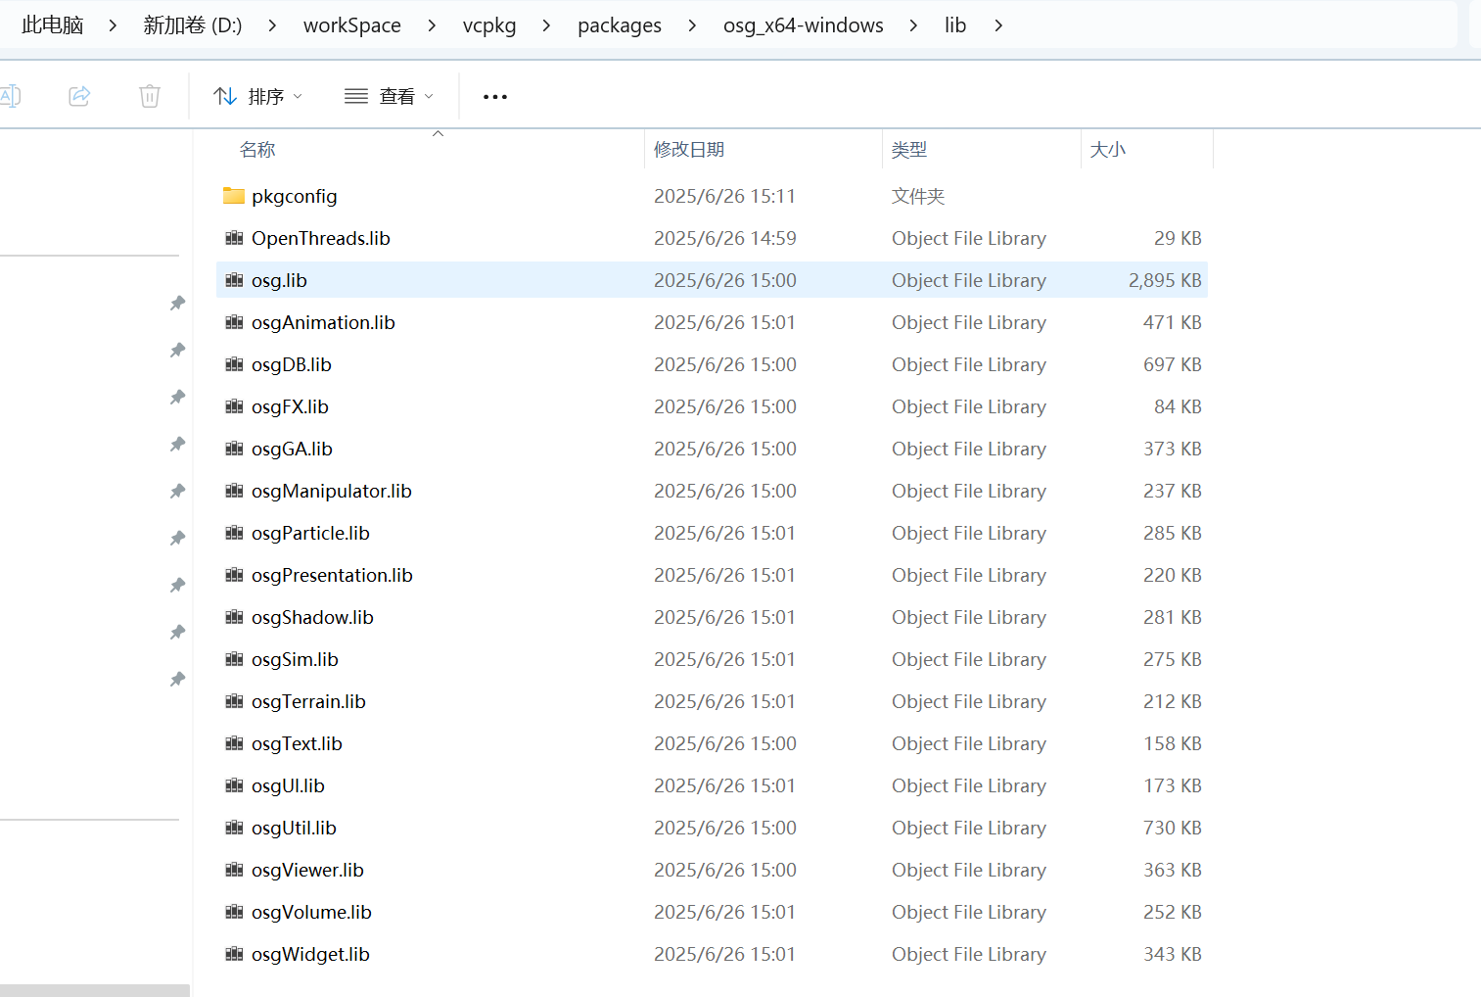Click the lib segment in breadcrumb
Viewport: 1481px width, 997px height.
[955, 25]
